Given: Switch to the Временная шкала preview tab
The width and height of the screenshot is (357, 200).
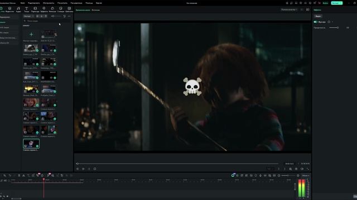Looking at the screenshot, I should [83, 10].
